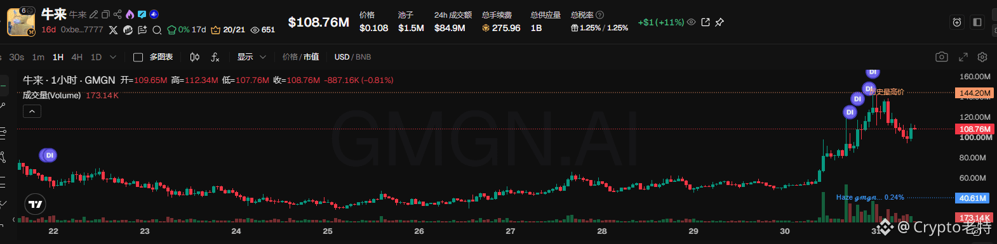The width and height of the screenshot is (997, 244).
Task: Open the candlestick chart type selector
Action: pyautogui.click(x=195, y=57)
